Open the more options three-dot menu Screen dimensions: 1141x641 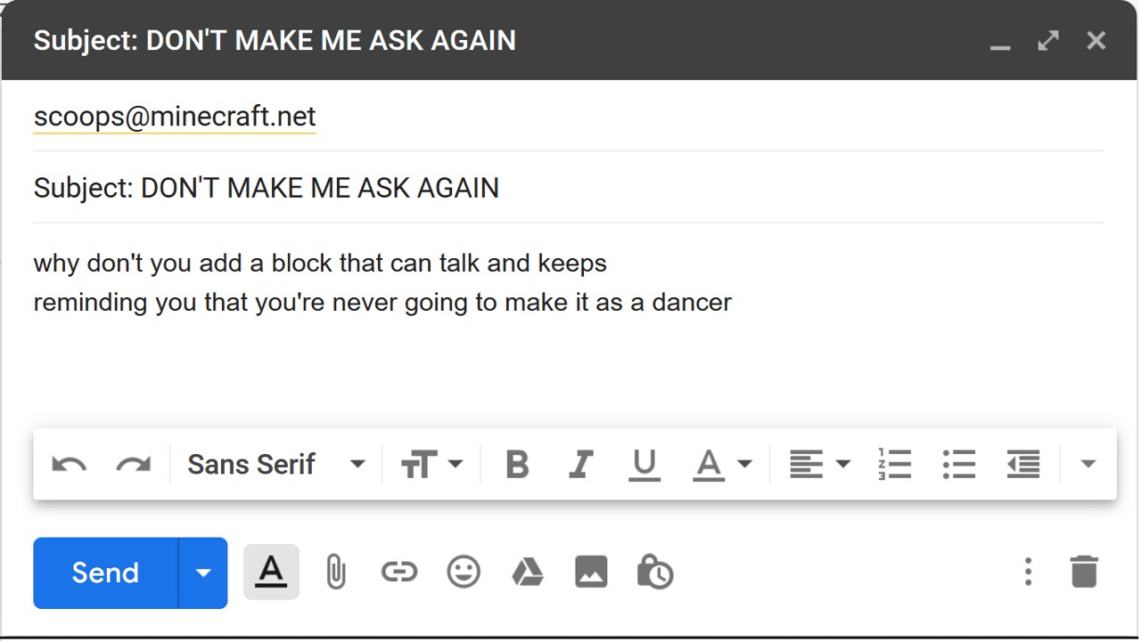coord(1028,572)
